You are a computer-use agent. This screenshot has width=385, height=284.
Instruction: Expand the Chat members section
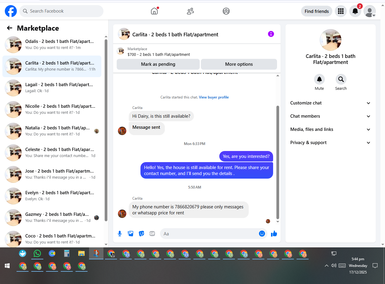331,116
